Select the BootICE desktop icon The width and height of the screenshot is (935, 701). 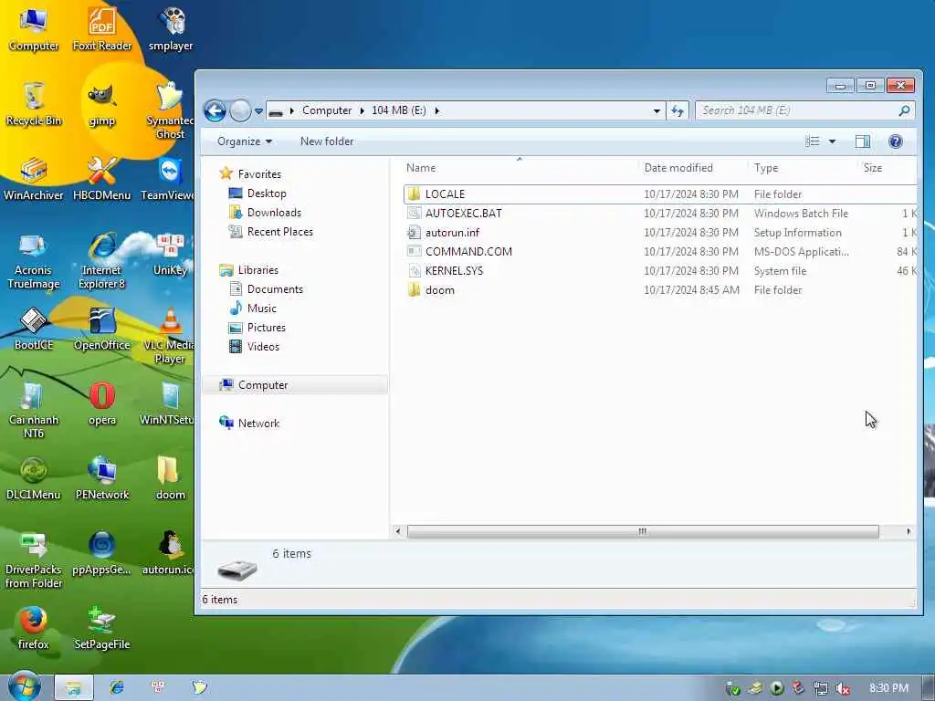[34, 329]
